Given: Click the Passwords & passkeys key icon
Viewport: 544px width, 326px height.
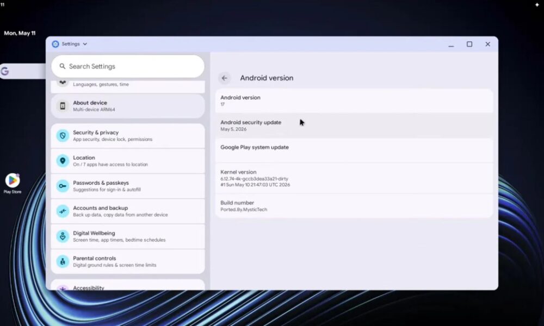Looking at the screenshot, I should click(x=63, y=186).
